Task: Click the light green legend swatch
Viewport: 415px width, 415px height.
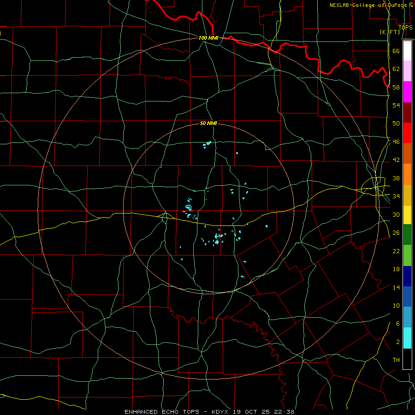Action: pos(407,255)
